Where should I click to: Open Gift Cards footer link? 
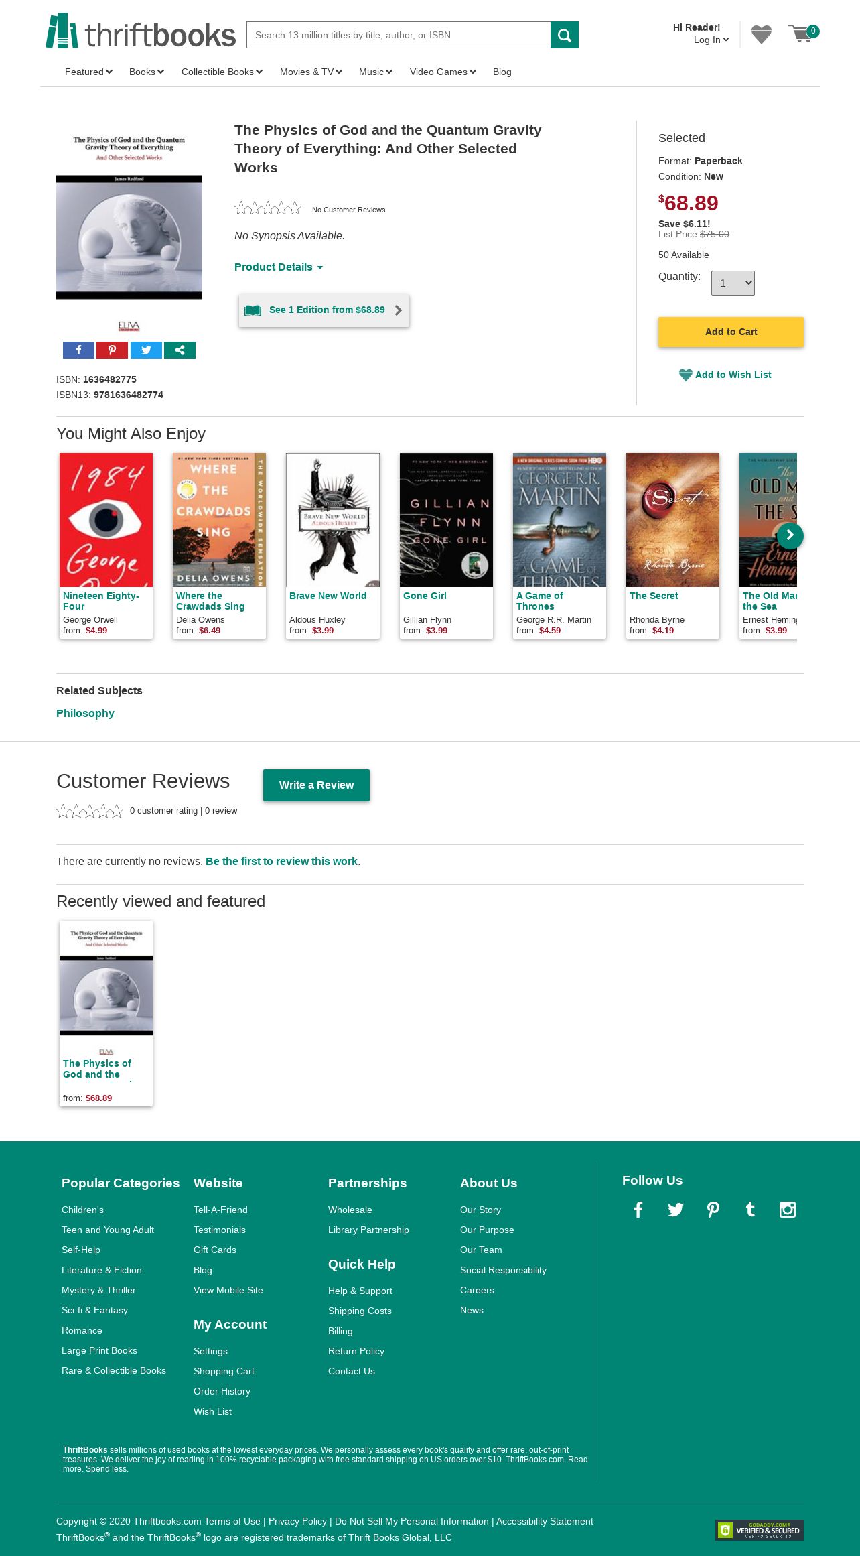215,1250
